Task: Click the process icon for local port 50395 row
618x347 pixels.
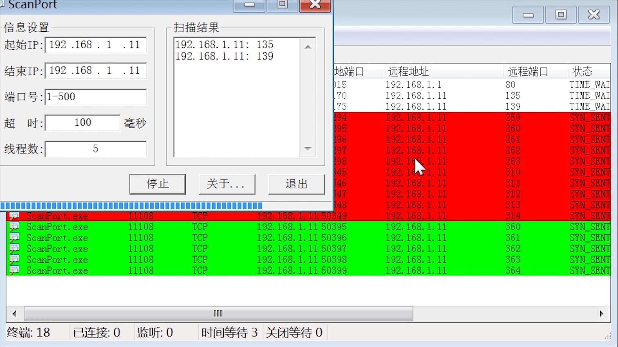Action: (x=14, y=227)
